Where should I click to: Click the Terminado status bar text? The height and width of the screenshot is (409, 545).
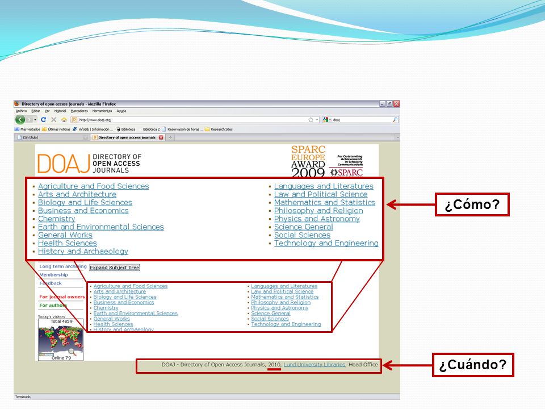(x=23, y=397)
